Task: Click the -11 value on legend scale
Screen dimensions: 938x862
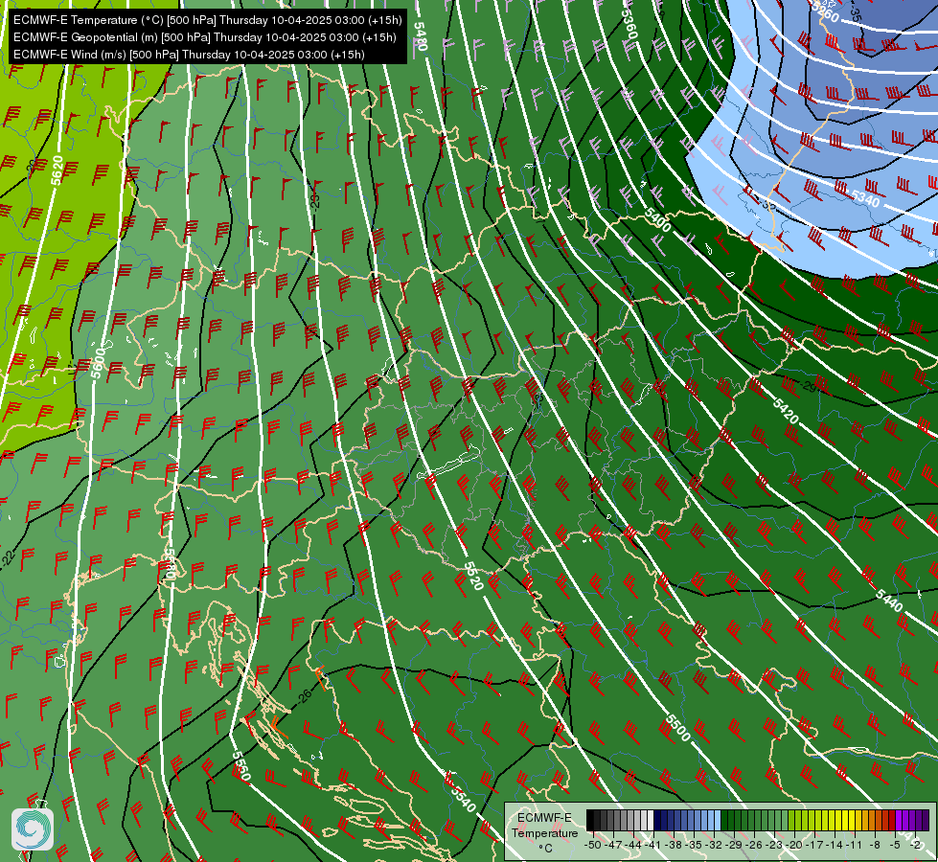Action: click(855, 846)
